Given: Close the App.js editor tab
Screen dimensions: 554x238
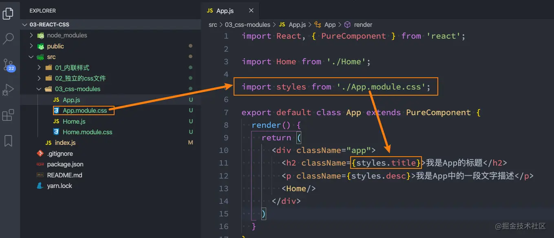Looking at the screenshot, I should [251, 11].
